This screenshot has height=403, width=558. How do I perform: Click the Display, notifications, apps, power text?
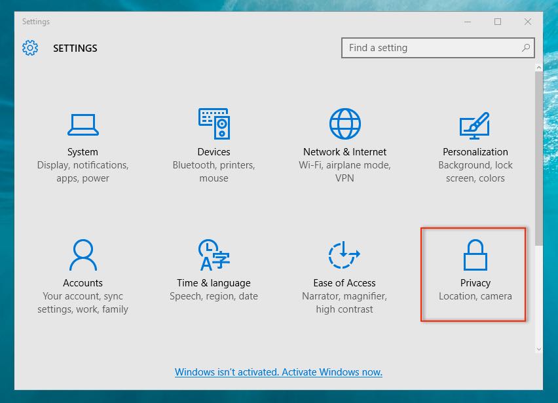[x=83, y=172]
